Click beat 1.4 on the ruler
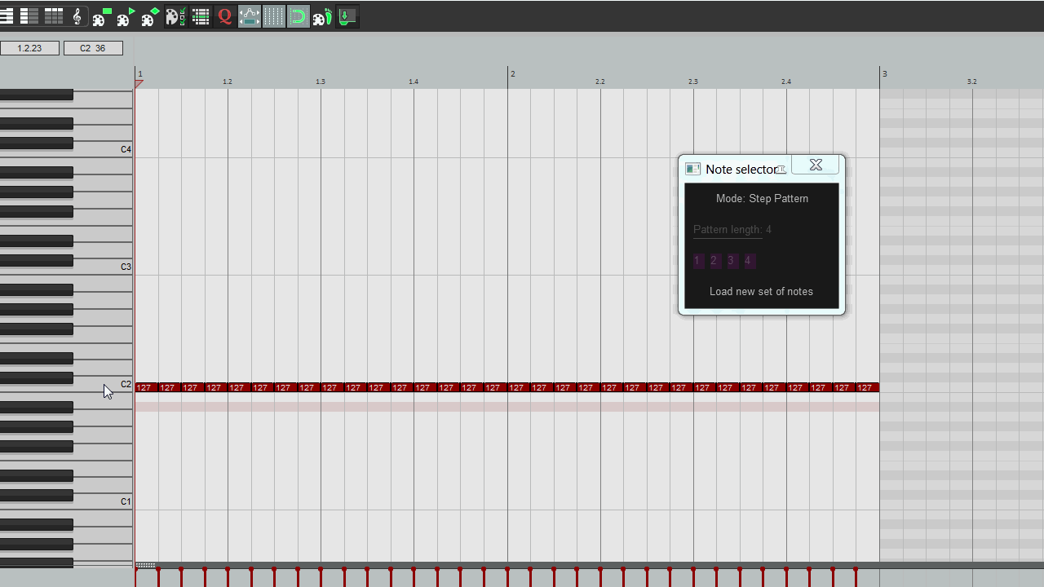The height and width of the screenshot is (587, 1044). 414,82
